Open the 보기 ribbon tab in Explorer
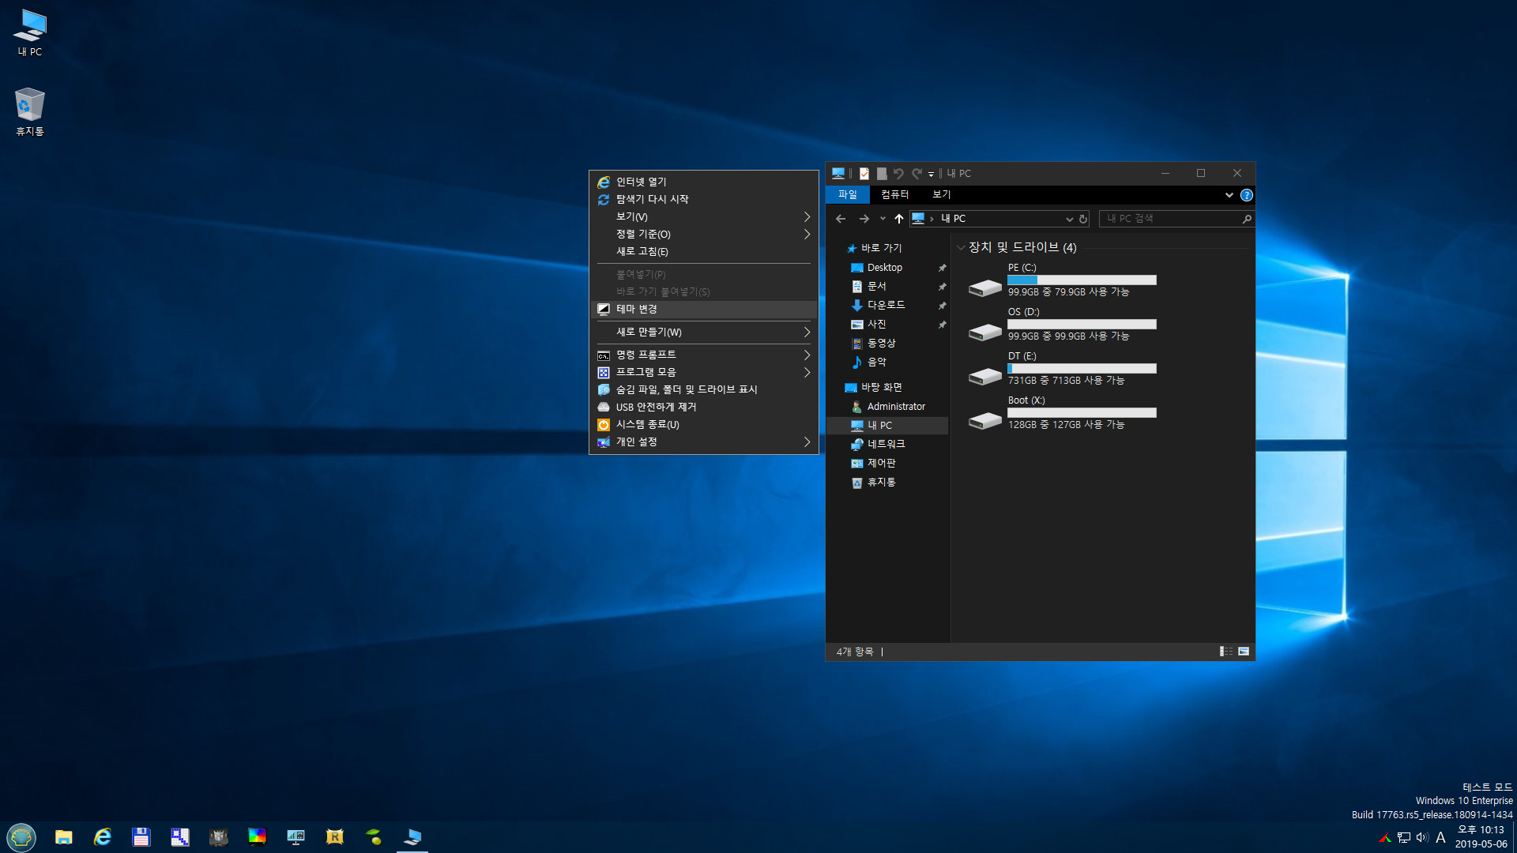This screenshot has width=1517, height=853. tap(941, 194)
